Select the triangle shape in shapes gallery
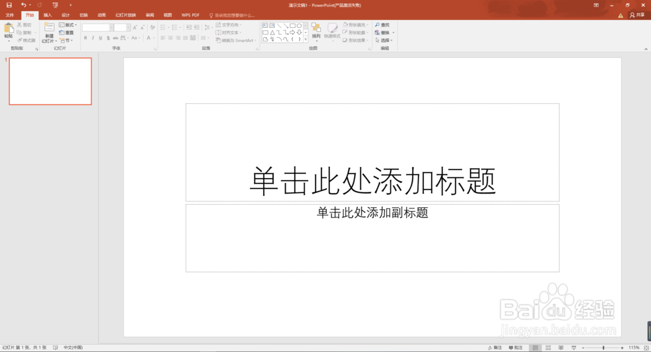Viewport: 651px width, 352px height. (272, 32)
